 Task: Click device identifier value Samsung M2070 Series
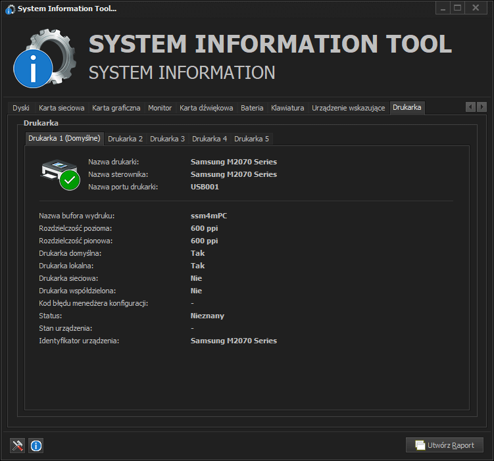234,341
